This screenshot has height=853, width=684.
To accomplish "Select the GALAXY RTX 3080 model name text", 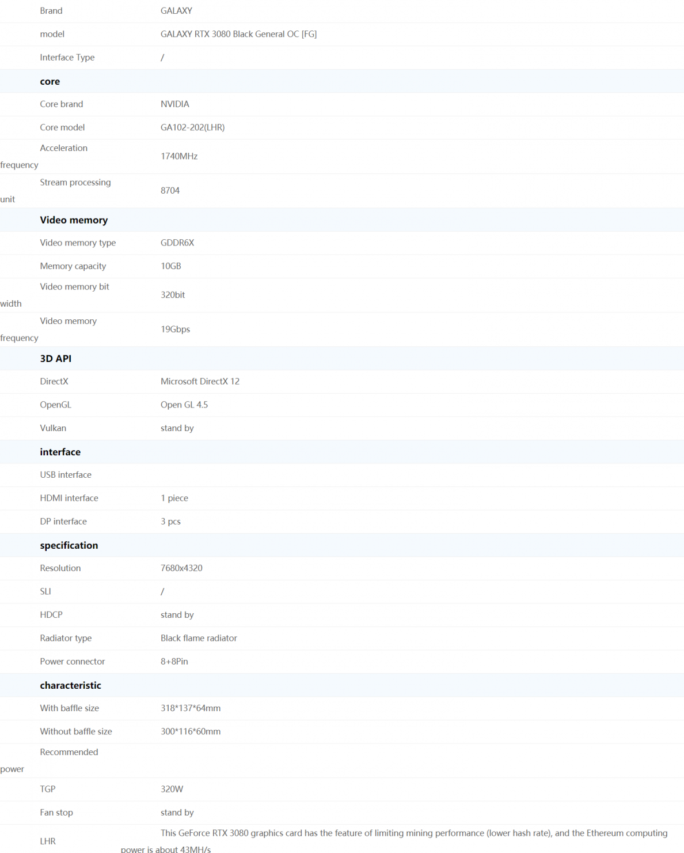I will coord(238,34).
